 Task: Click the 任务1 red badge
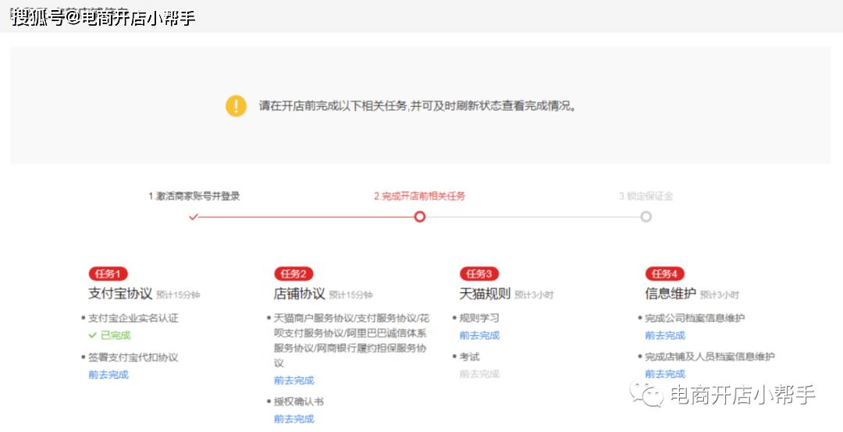[x=108, y=274]
